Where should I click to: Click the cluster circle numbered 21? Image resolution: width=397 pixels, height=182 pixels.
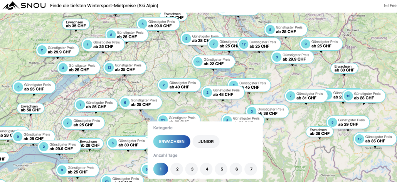tap(163, 119)
